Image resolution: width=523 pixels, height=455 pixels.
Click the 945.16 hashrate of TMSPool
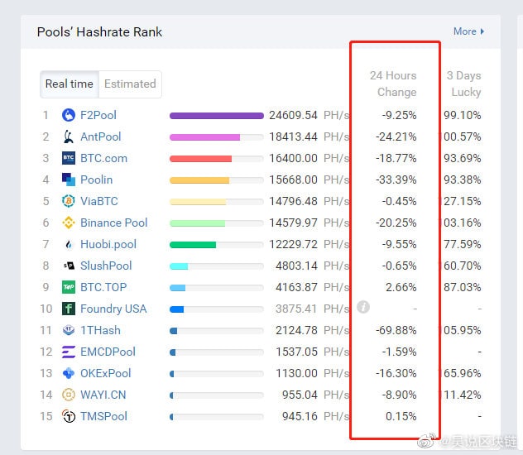click(300, 416)
